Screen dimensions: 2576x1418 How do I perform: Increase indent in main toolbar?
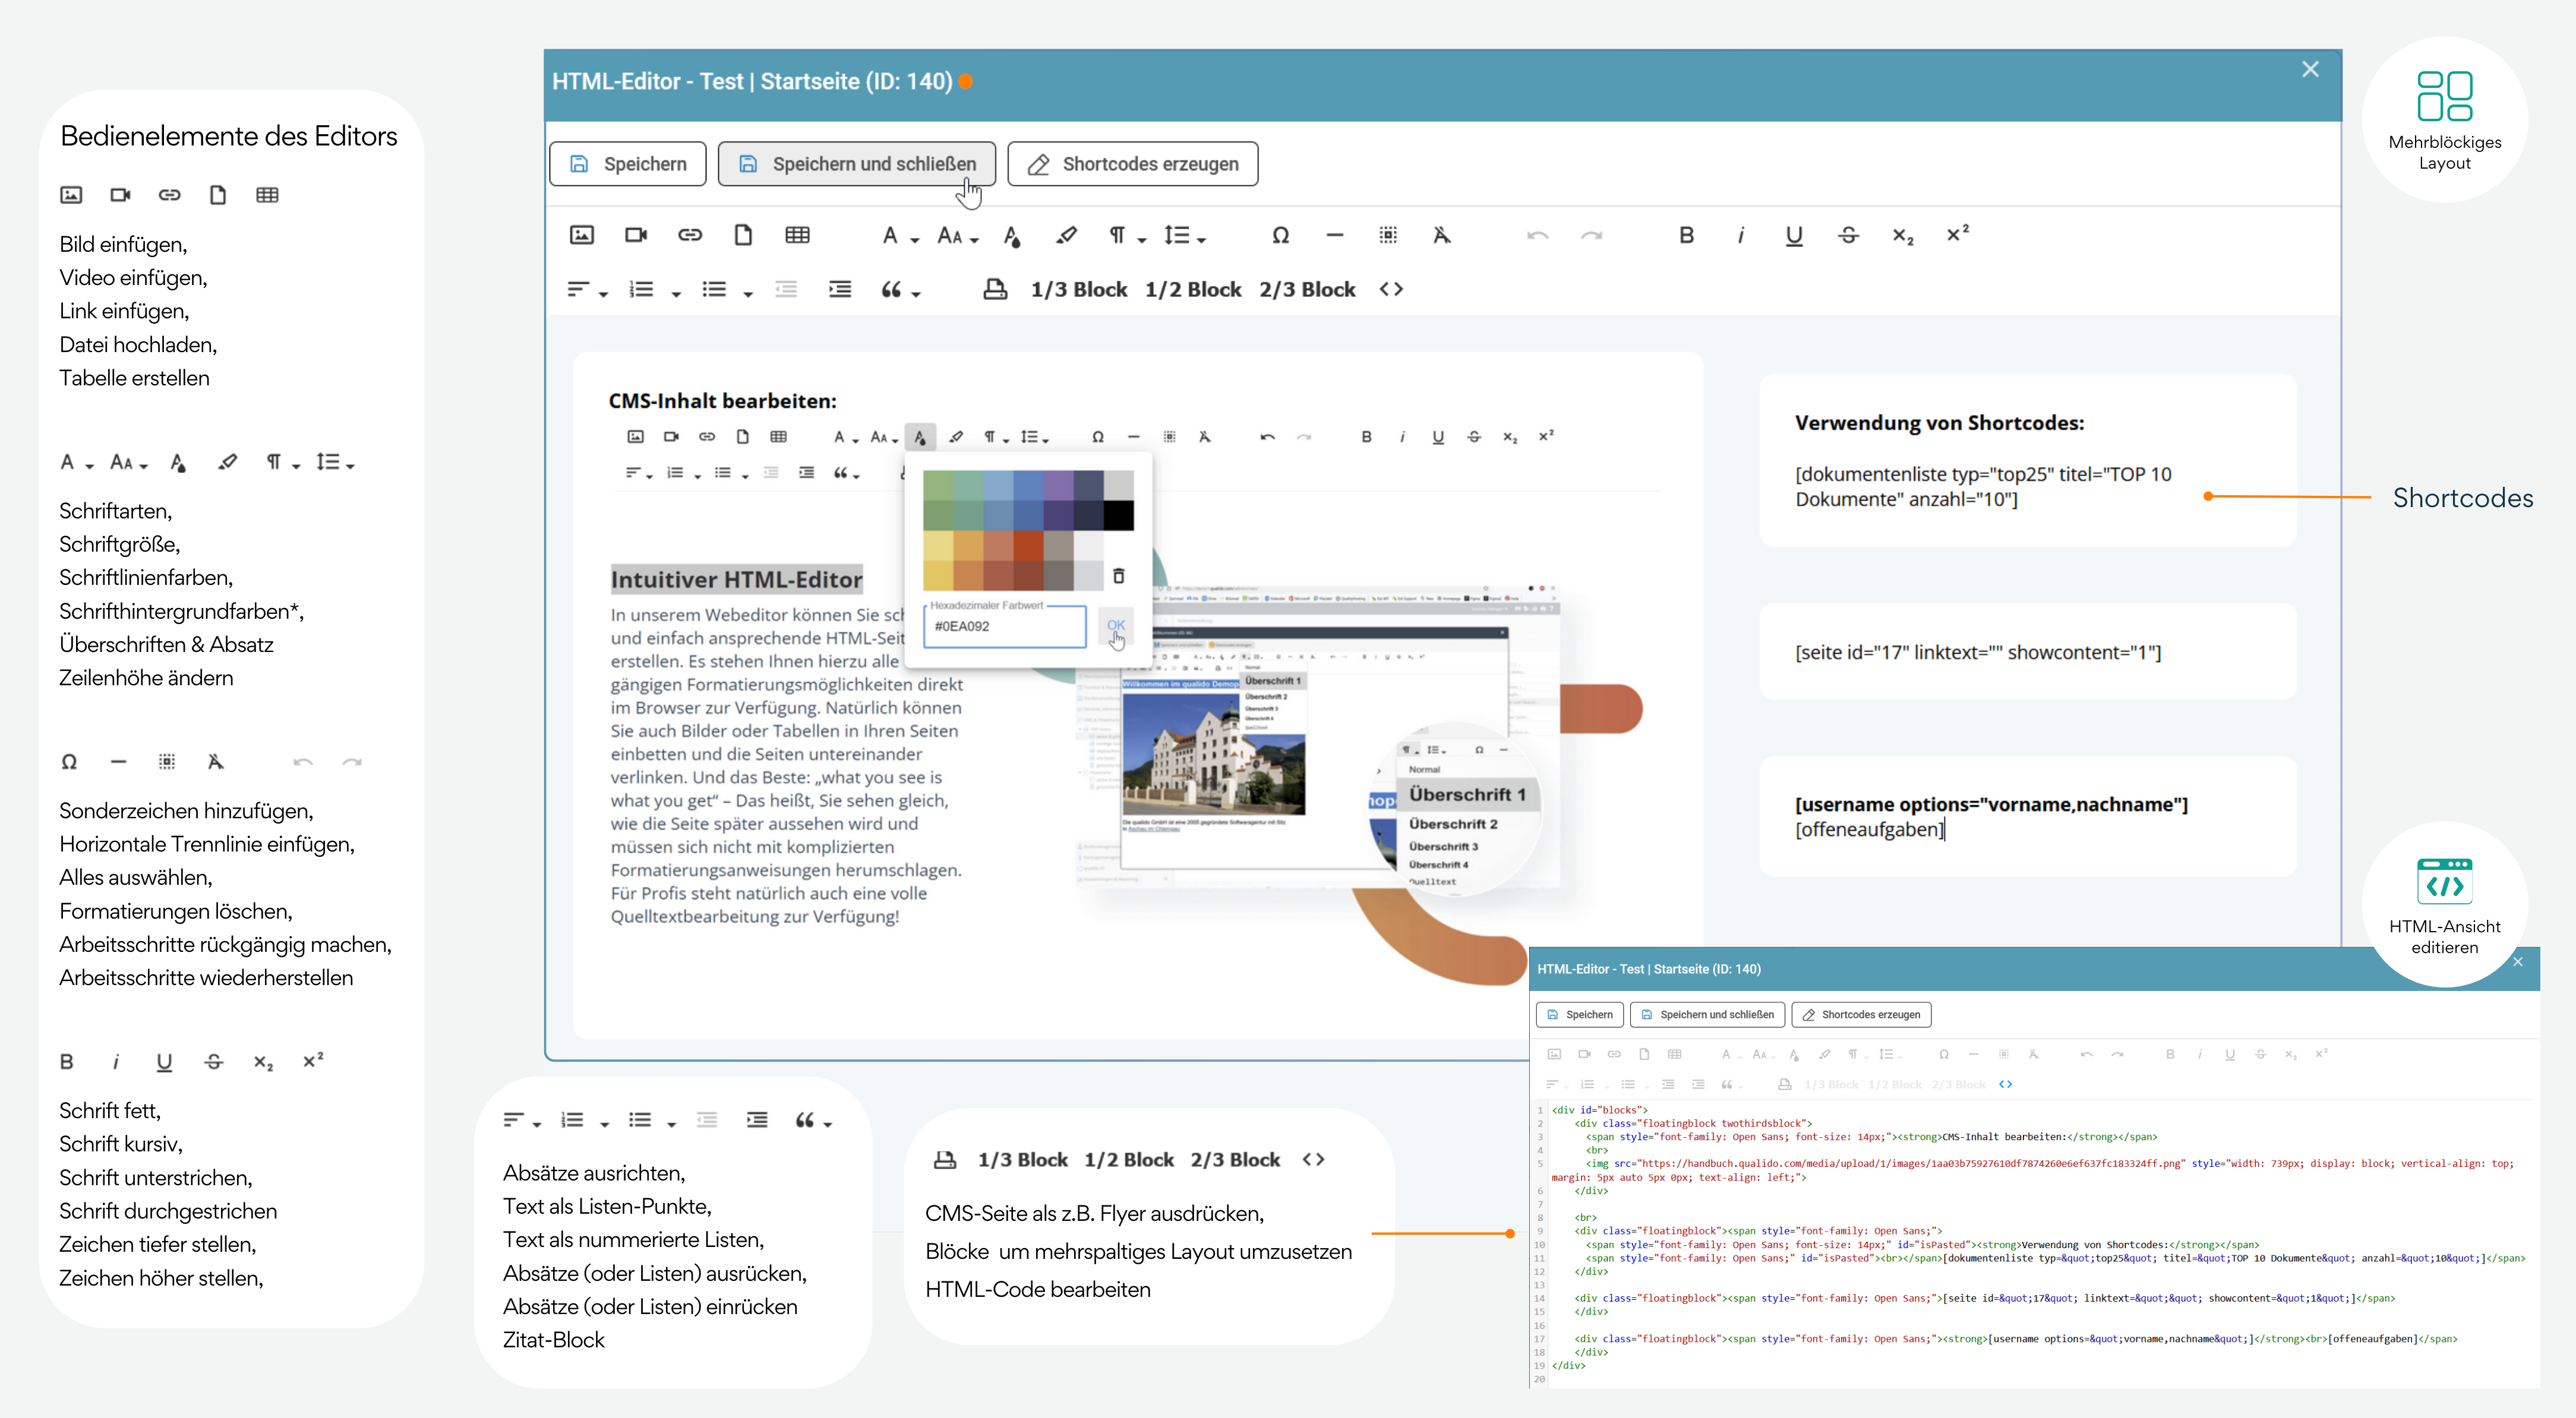pyautogui.click(x=840, y=290)
